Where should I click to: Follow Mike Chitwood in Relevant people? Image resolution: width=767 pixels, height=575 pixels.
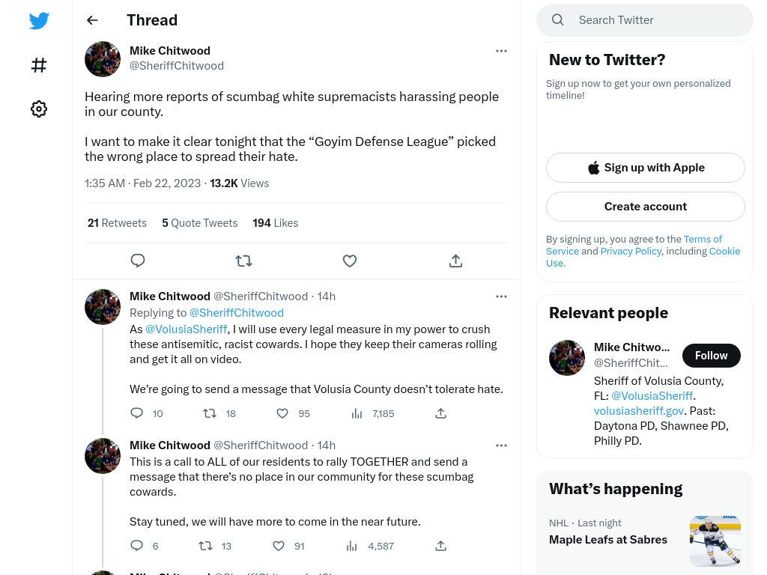712,356
